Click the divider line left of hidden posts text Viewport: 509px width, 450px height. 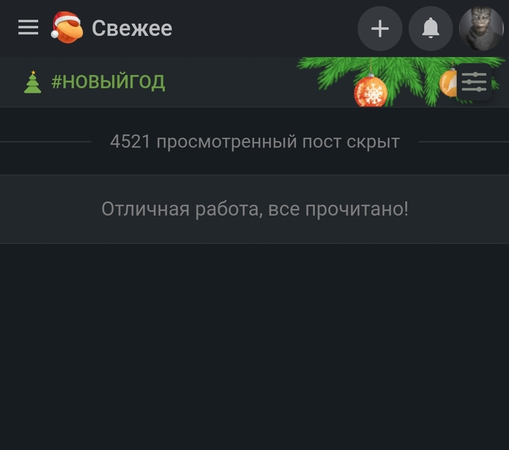pos(46,142)
